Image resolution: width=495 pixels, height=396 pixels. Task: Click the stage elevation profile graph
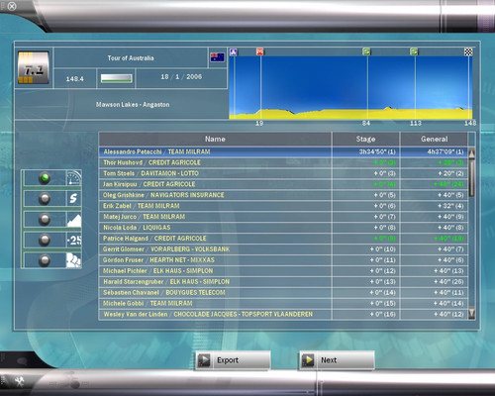point(350,87)
